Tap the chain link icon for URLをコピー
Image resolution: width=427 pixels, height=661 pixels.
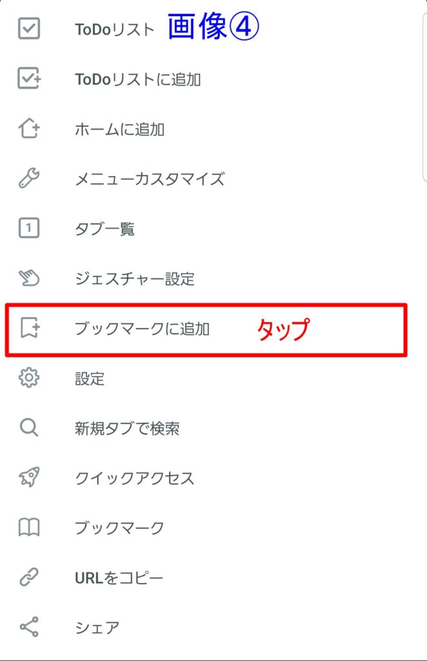(29, 577)
